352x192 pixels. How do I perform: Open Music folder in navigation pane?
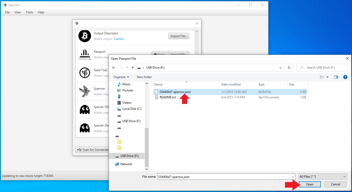pos(126,84)
